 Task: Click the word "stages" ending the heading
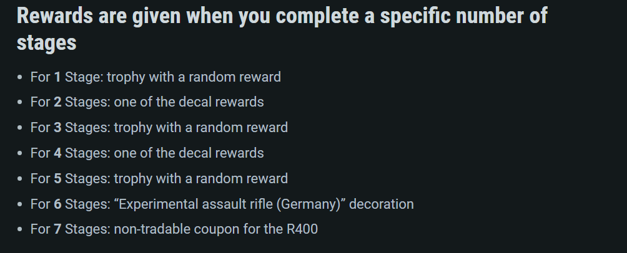[47, 43]
